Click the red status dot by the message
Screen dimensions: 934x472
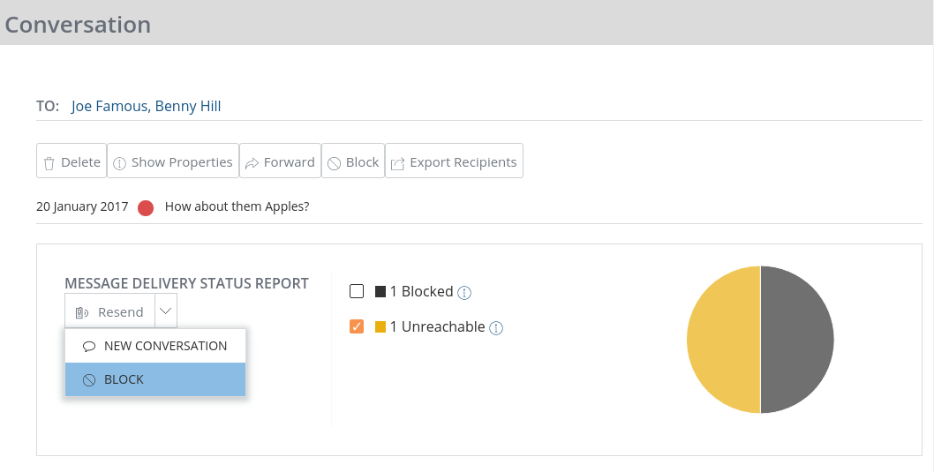[146, 208]
